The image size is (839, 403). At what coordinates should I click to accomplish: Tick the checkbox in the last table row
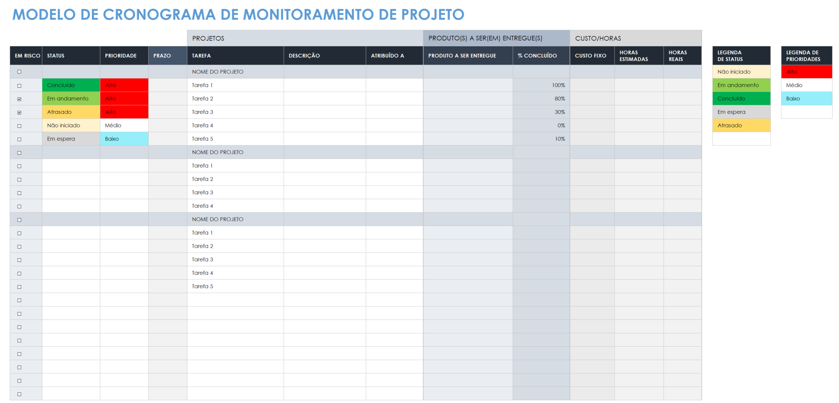[19, 394]
